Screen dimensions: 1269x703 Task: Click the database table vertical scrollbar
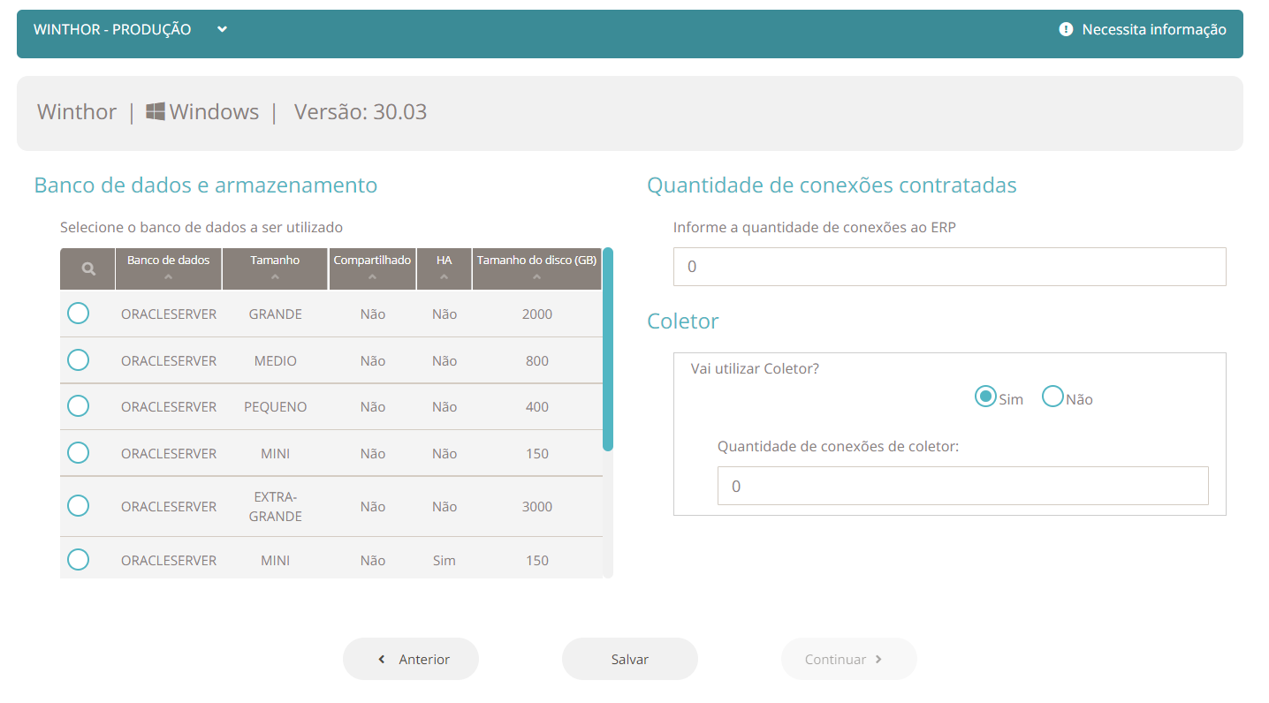(608, 350)
